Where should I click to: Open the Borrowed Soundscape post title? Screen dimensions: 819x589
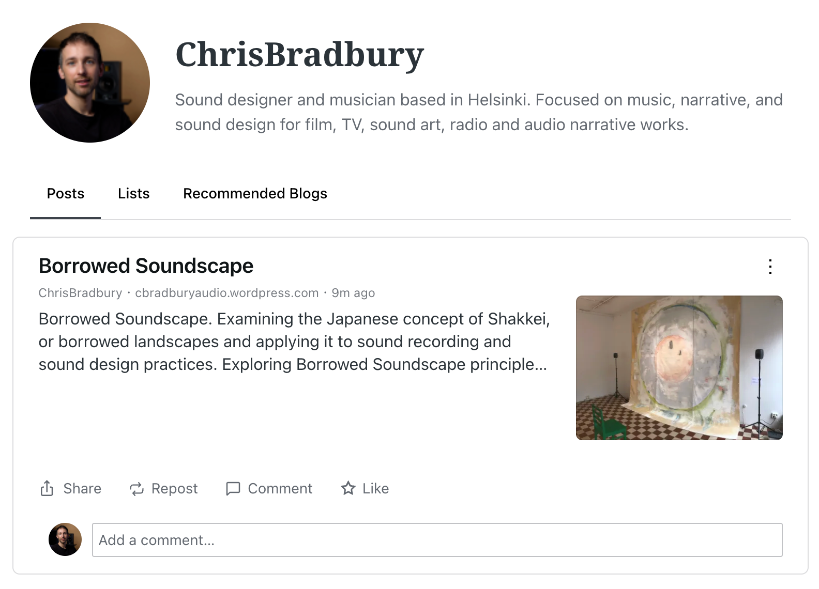pos(146,266)
